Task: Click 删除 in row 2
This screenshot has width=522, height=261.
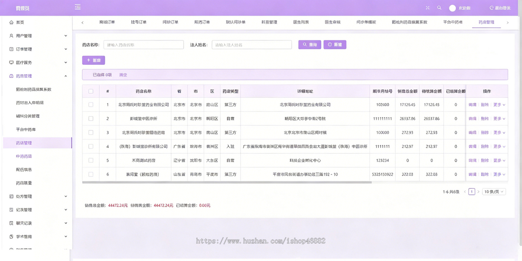Action: [485, 118]
